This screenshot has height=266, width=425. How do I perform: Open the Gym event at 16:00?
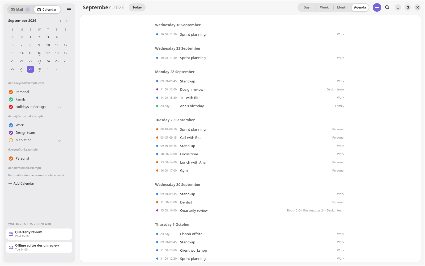point(250,171)
